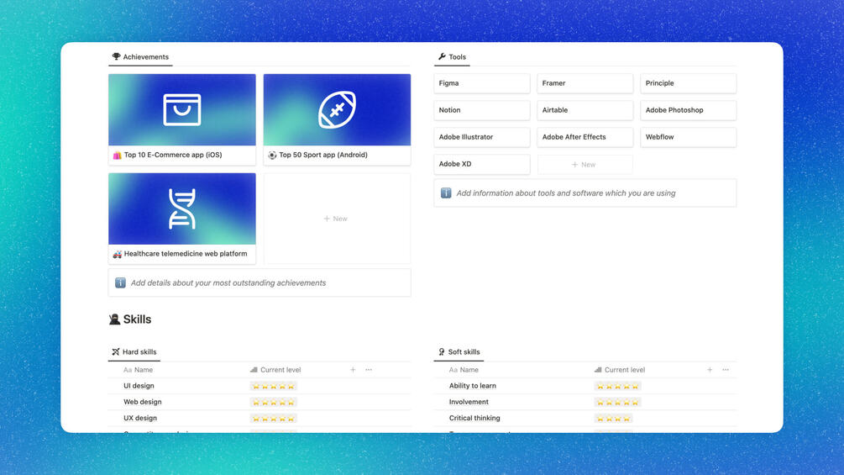
Task: Click the ninja icon beside Skills heading
Action: 115,319
